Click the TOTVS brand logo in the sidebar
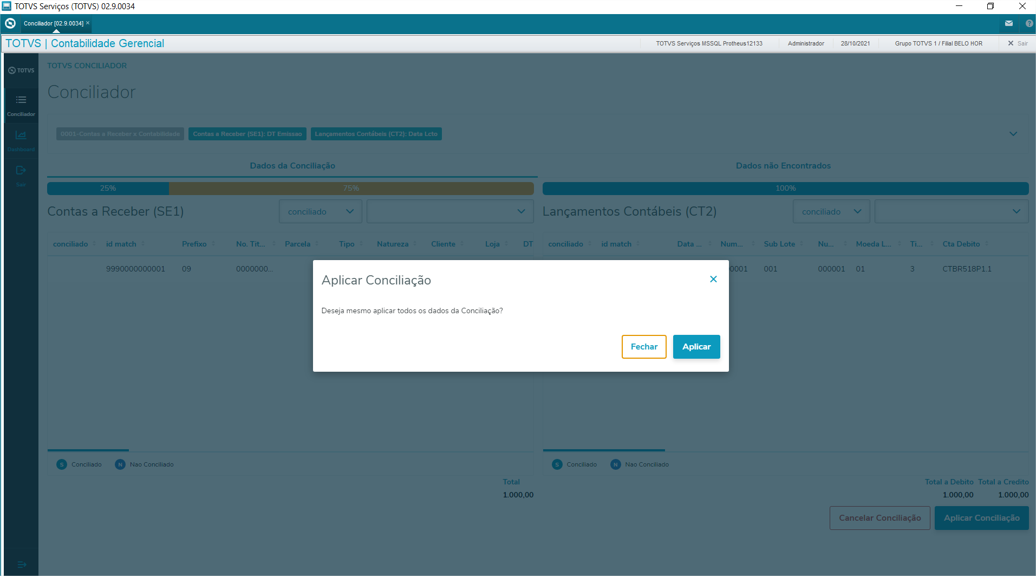The image size is (1036, 576). pos(21,70)
